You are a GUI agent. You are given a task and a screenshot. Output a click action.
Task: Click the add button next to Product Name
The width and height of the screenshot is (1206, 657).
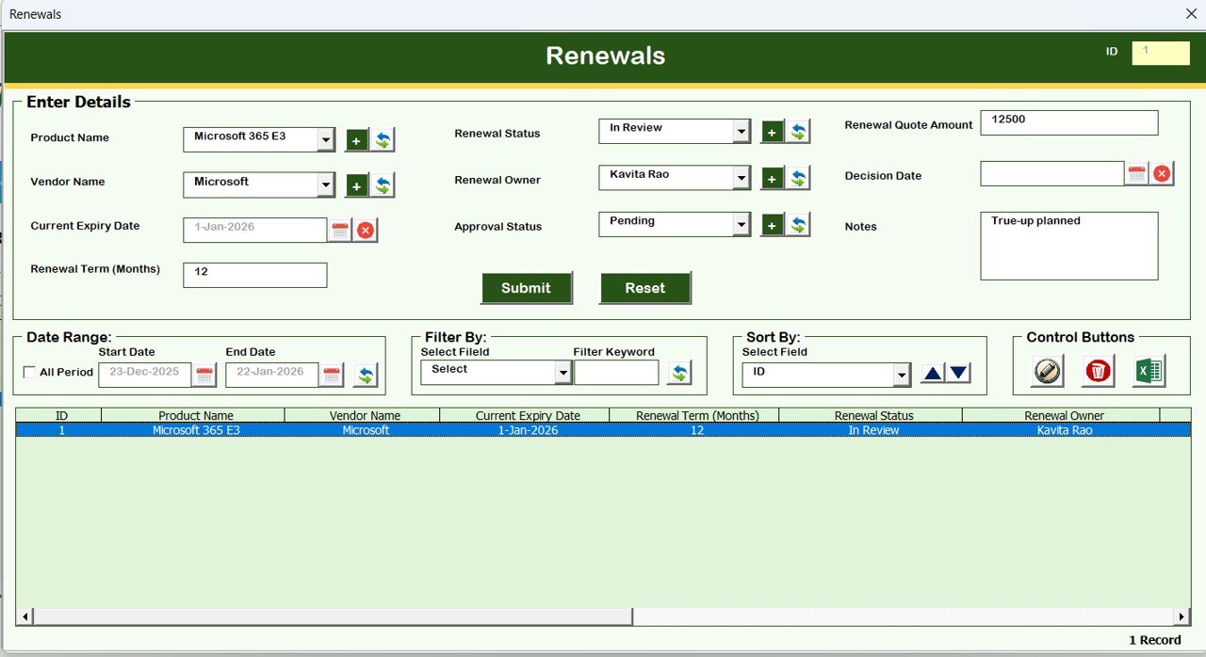[x=356, y=140]
